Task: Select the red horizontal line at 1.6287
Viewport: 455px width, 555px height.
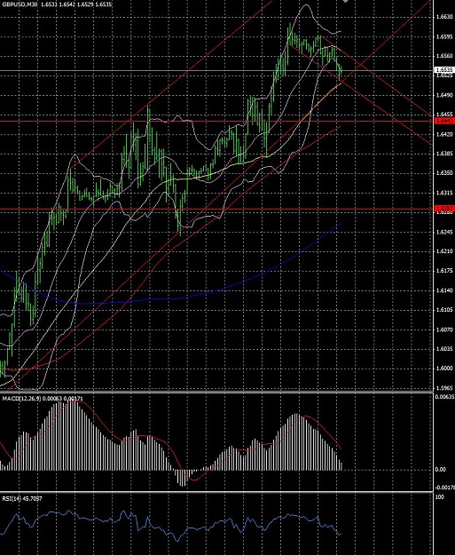Action: point(216,209)
